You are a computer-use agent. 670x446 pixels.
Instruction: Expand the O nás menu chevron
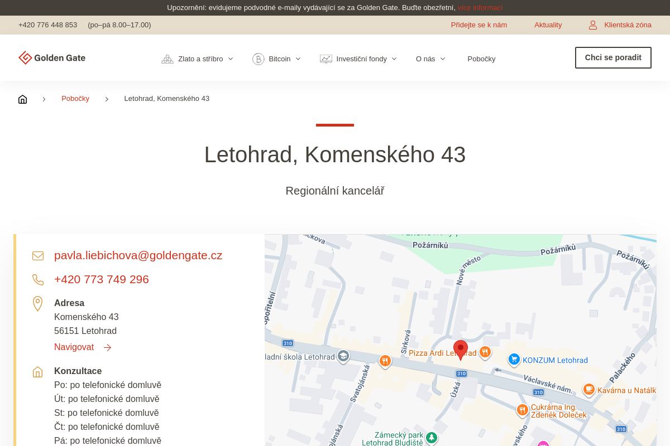(443, 59)
